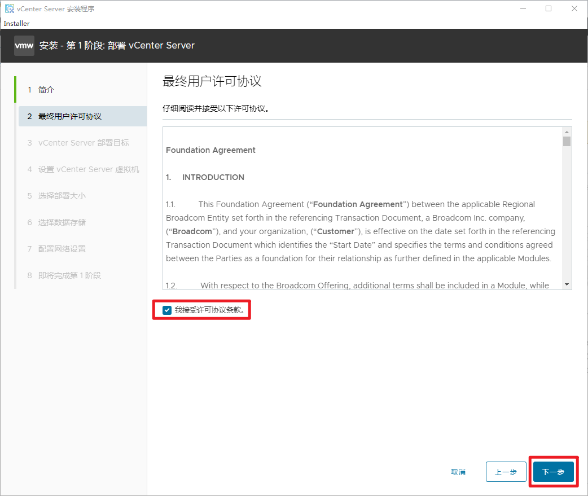Click the vmw logo in header
Viewport: 588px width, 496px height.
[24, 45]
